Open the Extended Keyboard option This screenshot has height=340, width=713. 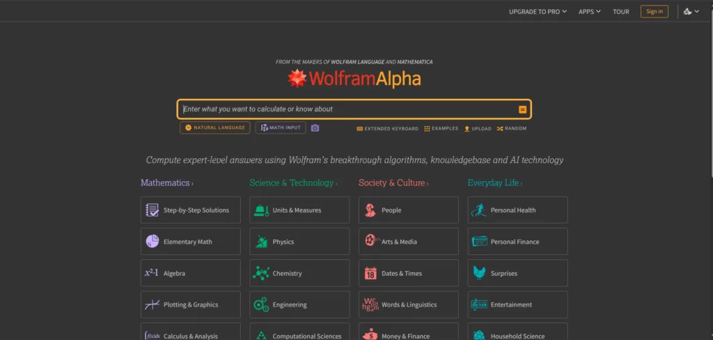tap(387, 129)
